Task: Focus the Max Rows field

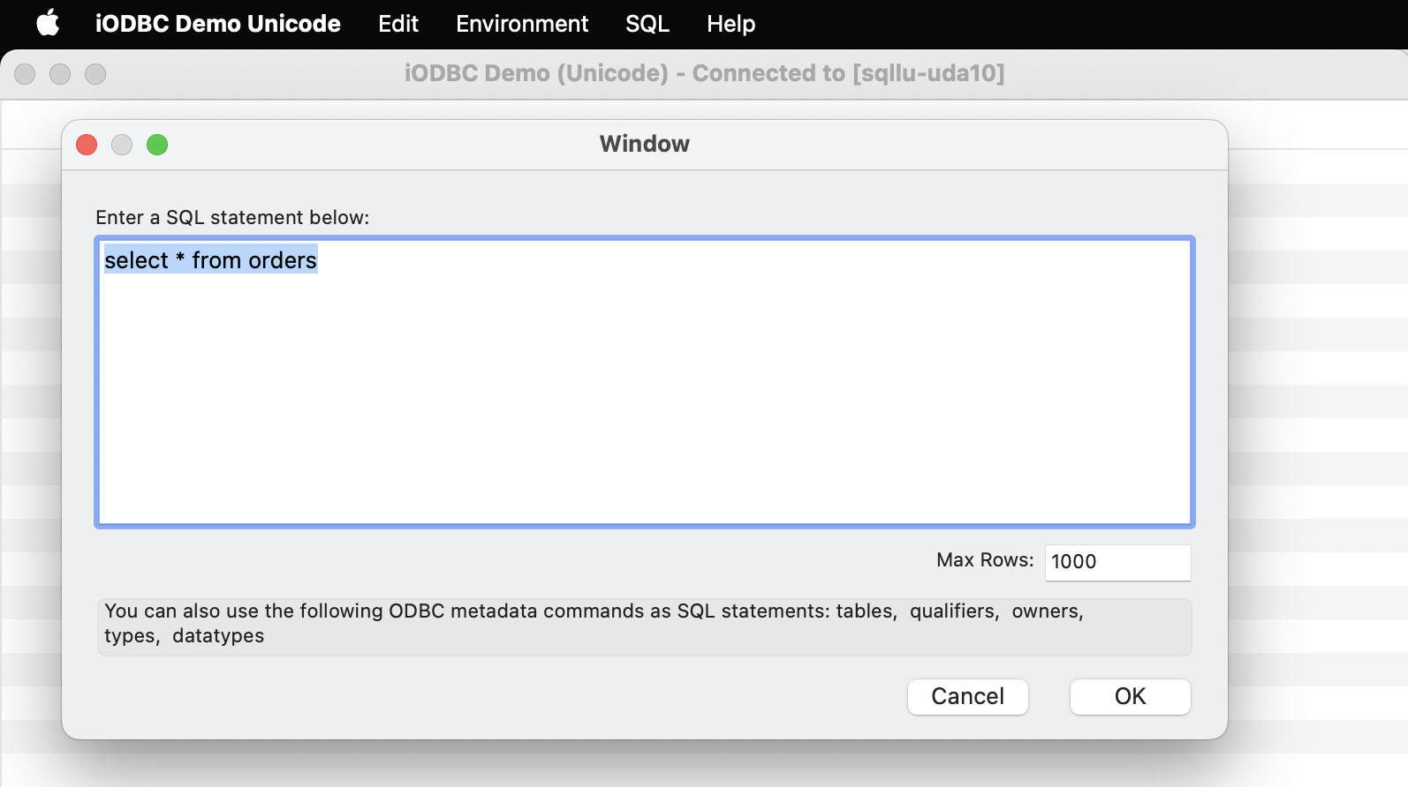Action: click(1117, 562)
